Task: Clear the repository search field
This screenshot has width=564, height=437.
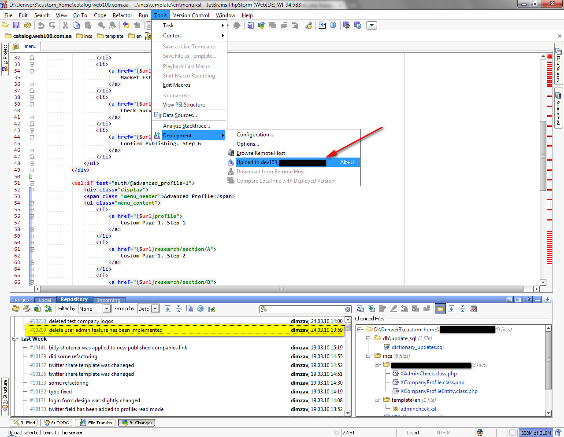Action: pos(348,309)
